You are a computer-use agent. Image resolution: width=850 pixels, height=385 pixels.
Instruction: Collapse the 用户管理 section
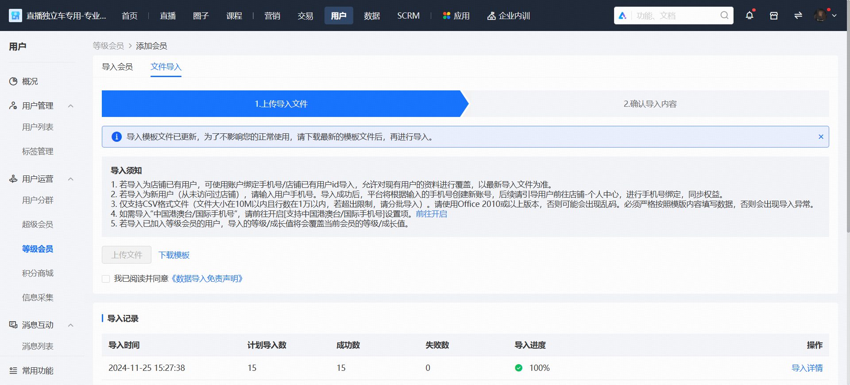click(70, 106)
